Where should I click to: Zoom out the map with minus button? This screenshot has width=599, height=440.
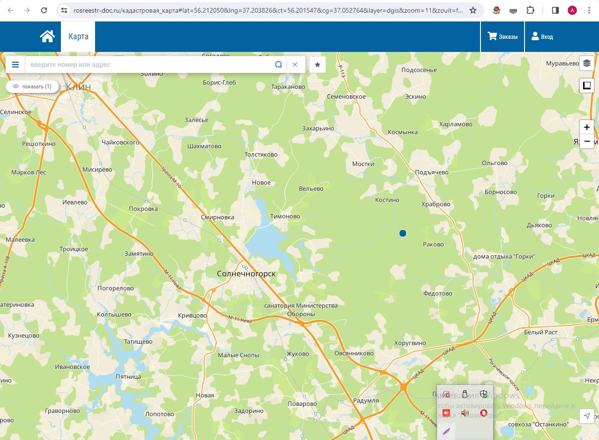pyautogui.click(x=587, y=141)
